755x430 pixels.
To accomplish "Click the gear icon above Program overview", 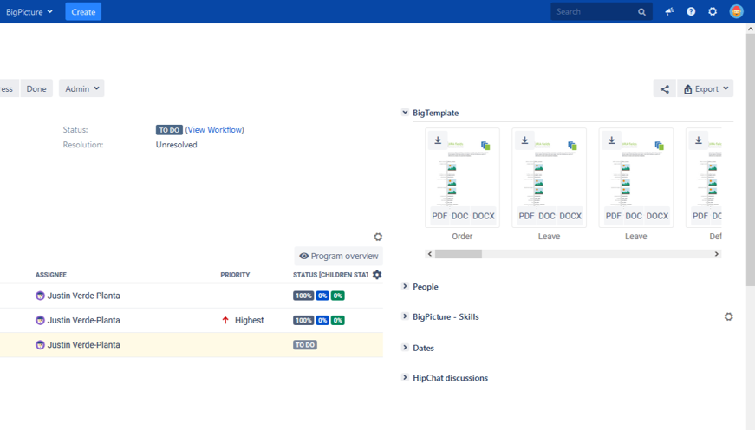I will click(x=378, y=237).
